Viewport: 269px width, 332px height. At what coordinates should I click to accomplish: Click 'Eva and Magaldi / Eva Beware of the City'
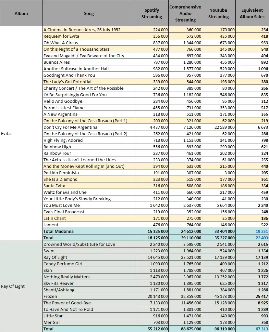pyautogui.click(x=89, y=56)
